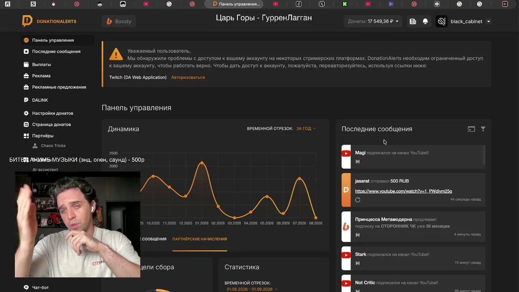Replay the Принцесса Метамодерна subscription alert
Viewport: 519px width, 292px height.
coord(358,235)
